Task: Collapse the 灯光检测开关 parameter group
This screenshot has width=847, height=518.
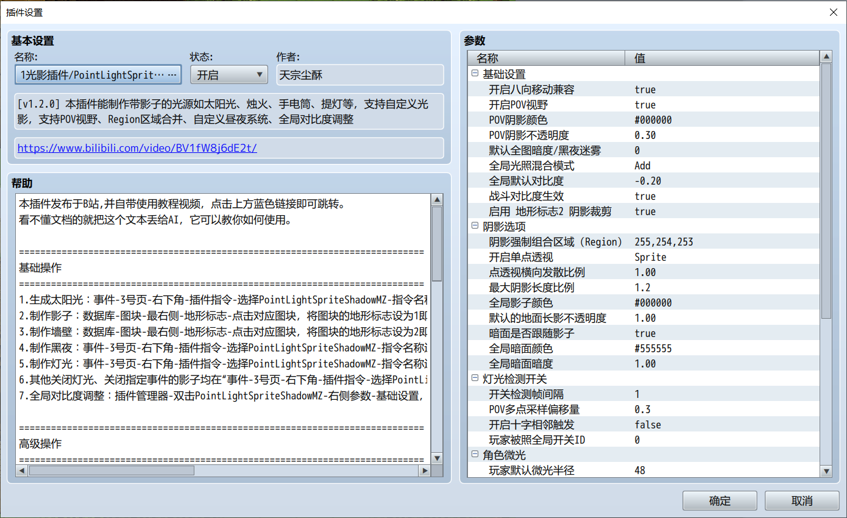Action: 475,379
